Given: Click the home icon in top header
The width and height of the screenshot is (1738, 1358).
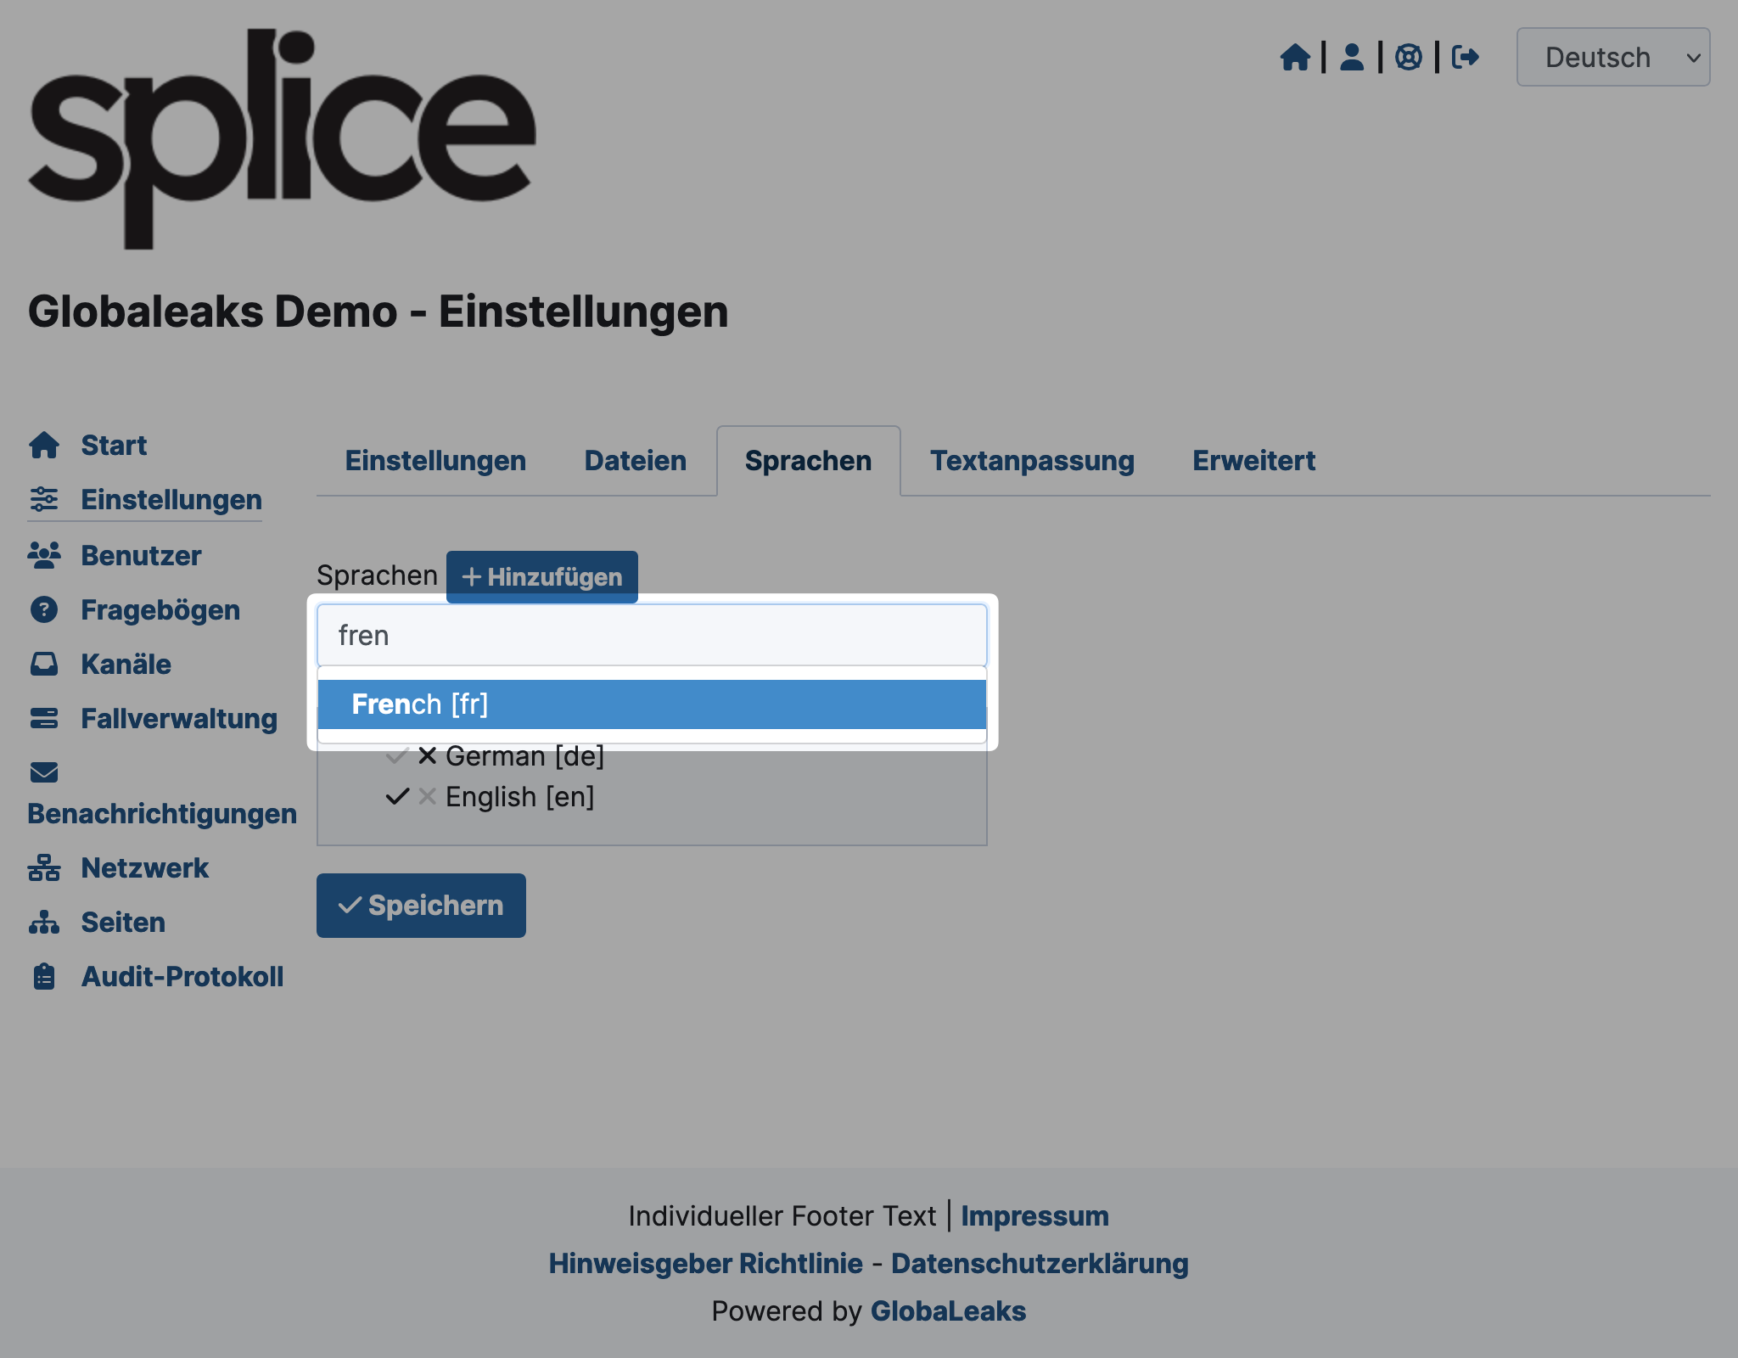Looking at the screenshot, I should 1295,57.
